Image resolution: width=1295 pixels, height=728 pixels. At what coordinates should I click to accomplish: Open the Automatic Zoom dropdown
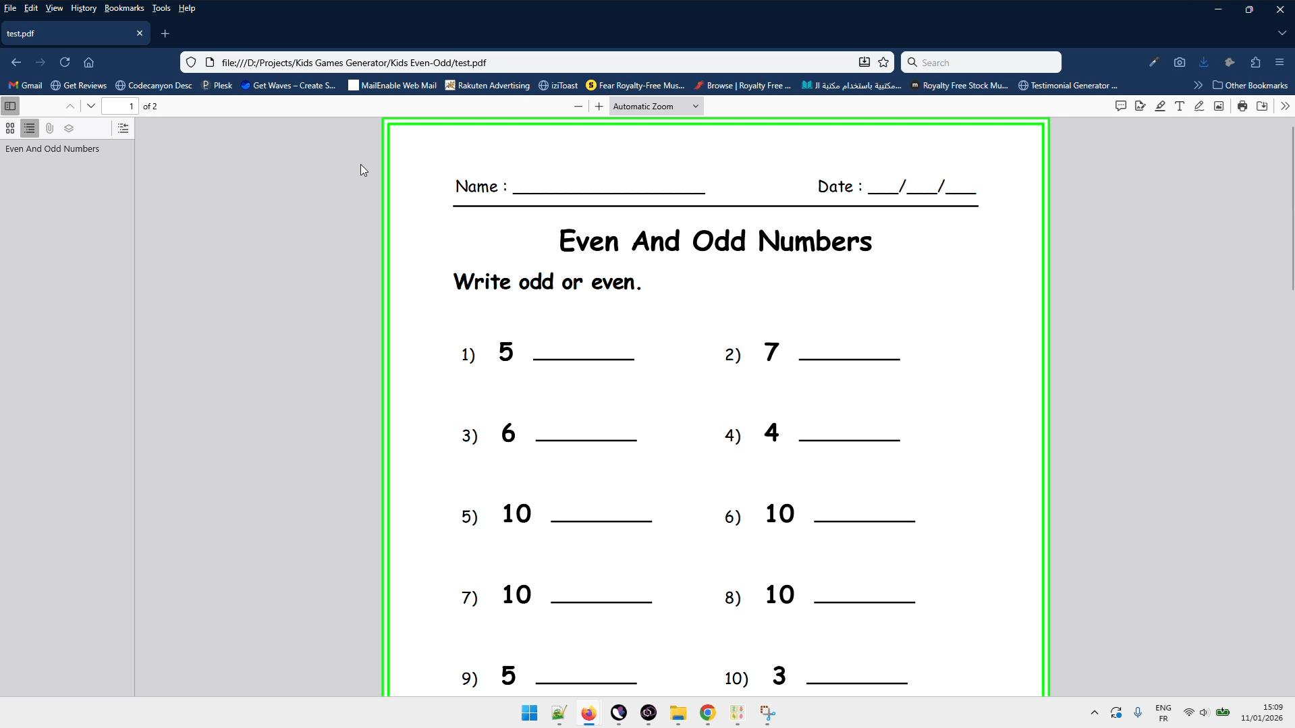(655, 106)
